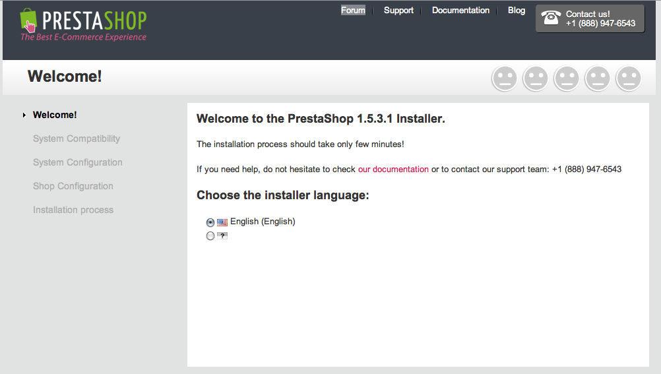Select Shop Configuration in the sidebar steps
Viewport: 661px width, 374px height.
coord(73,186)
